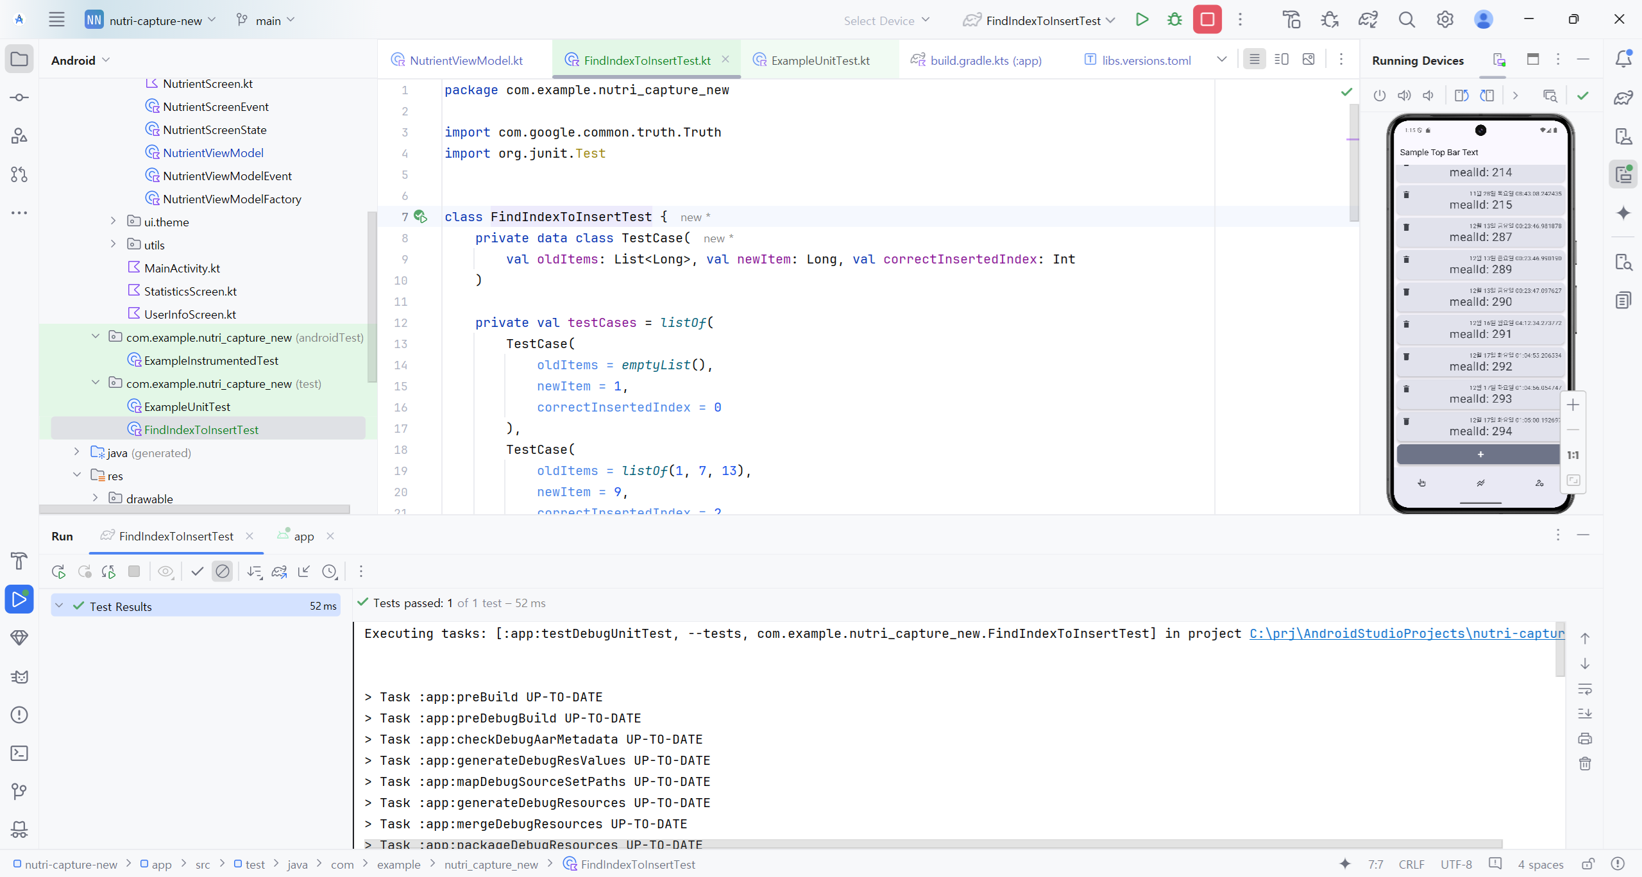The image size is (1642, 877).
Task: Click the green Run button in top toolbar
Action: [x=1142, y=20]
